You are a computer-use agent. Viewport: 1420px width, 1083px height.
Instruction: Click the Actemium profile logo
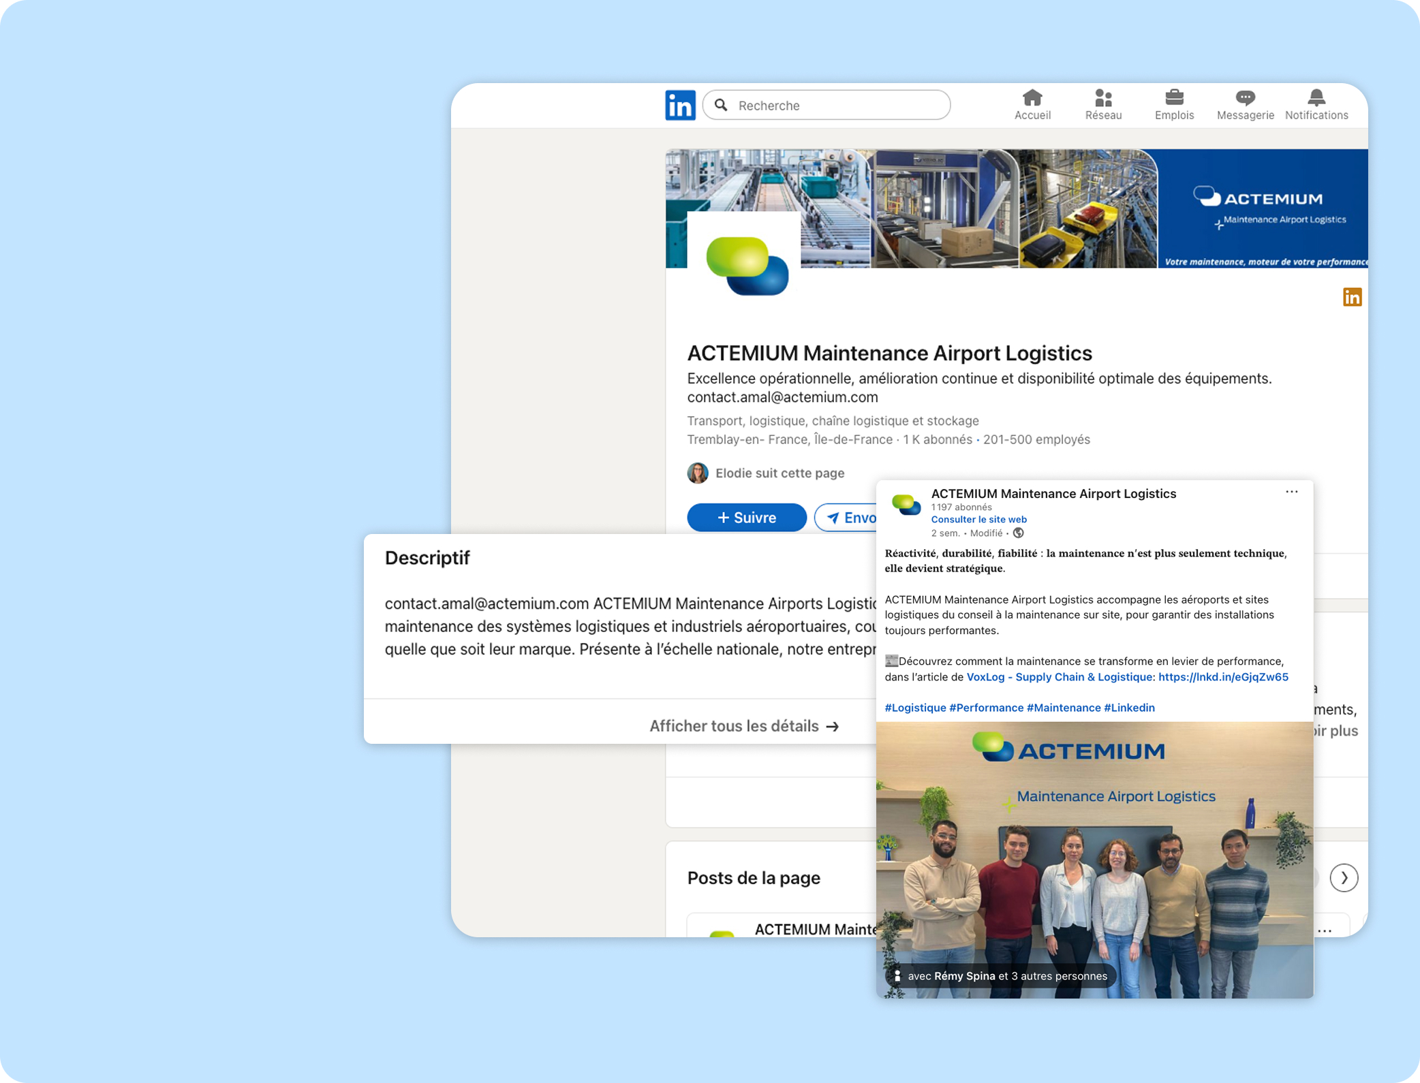click(747, 265)
